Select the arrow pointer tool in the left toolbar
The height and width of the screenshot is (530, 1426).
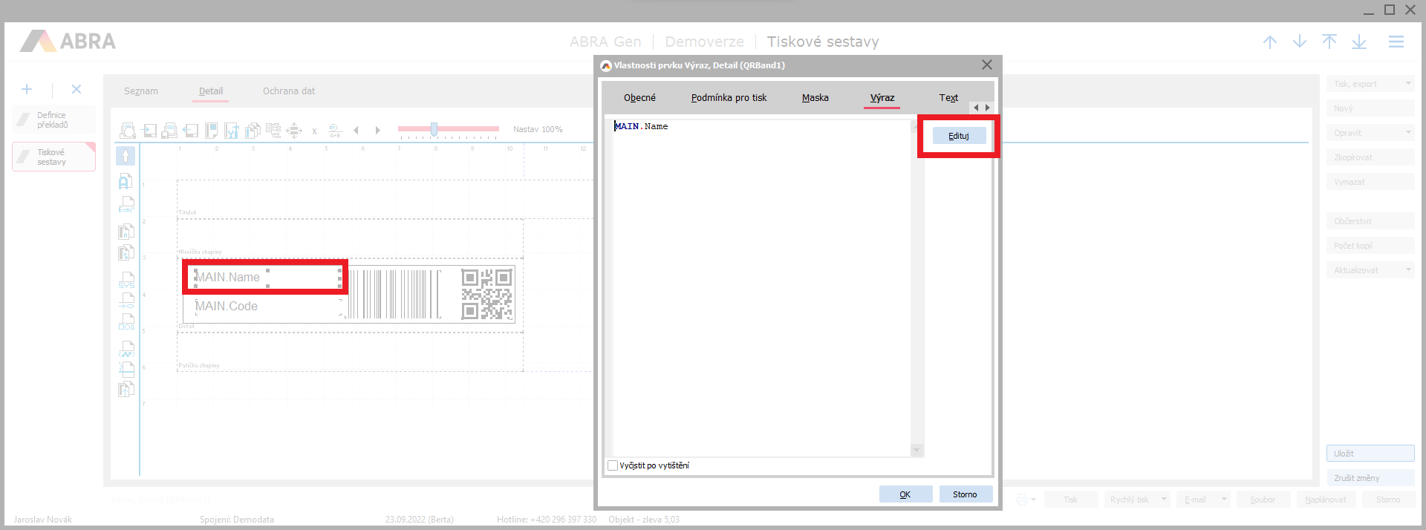point(126,156)
